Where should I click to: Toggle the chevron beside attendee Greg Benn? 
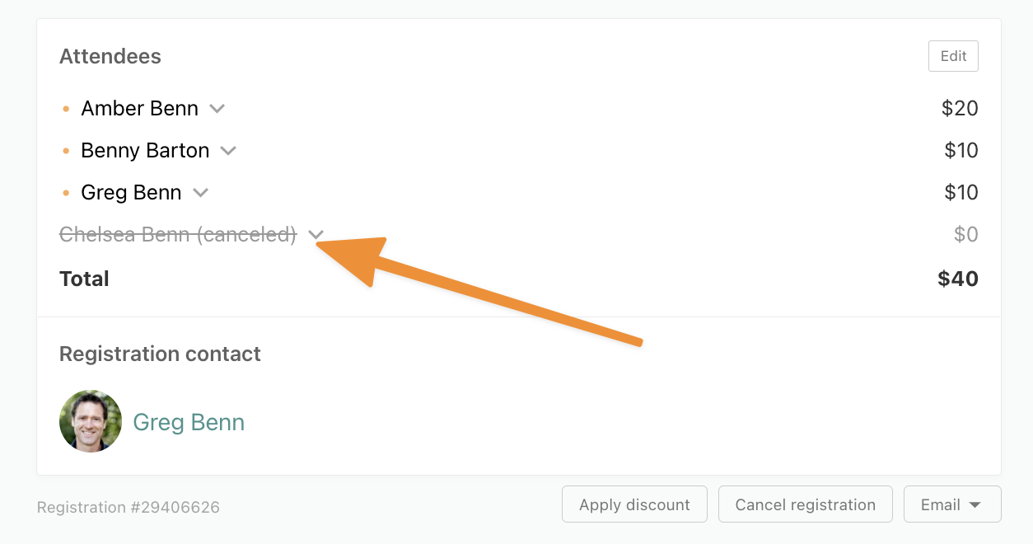point(200,193)
